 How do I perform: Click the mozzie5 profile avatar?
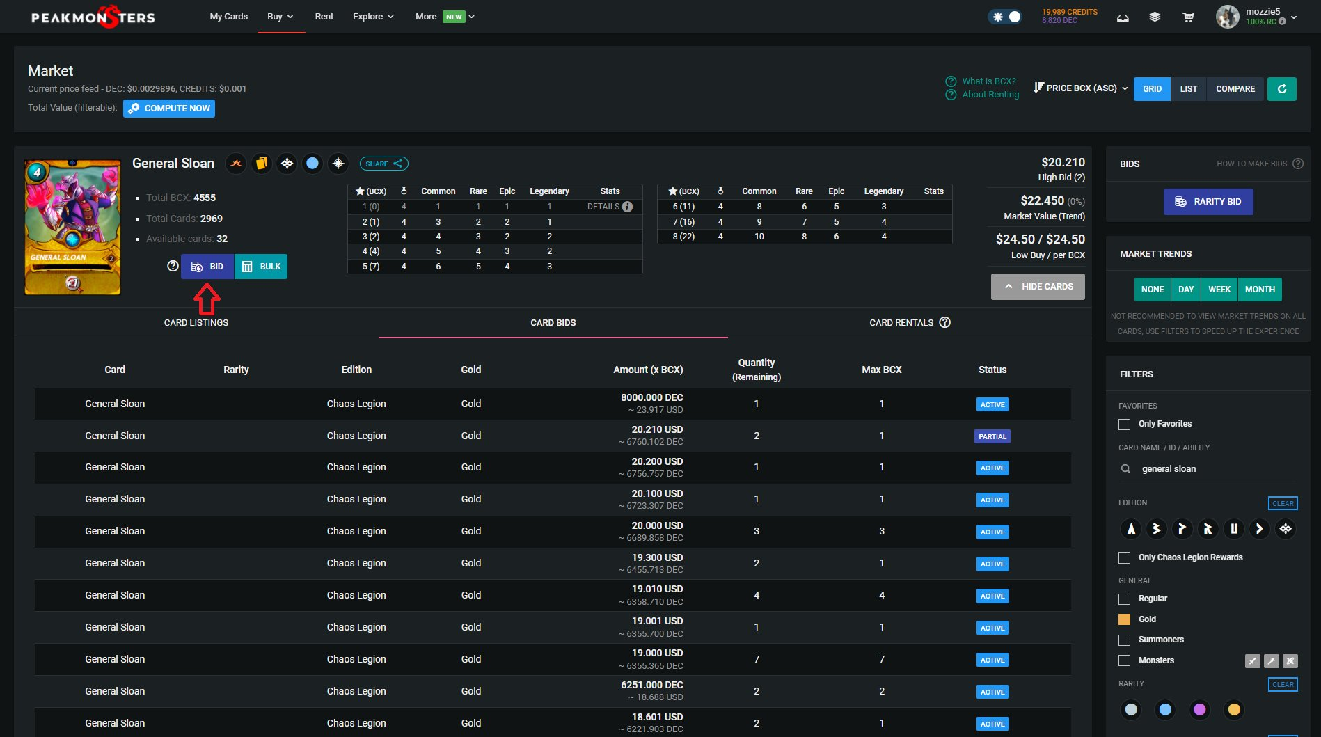1227,17
